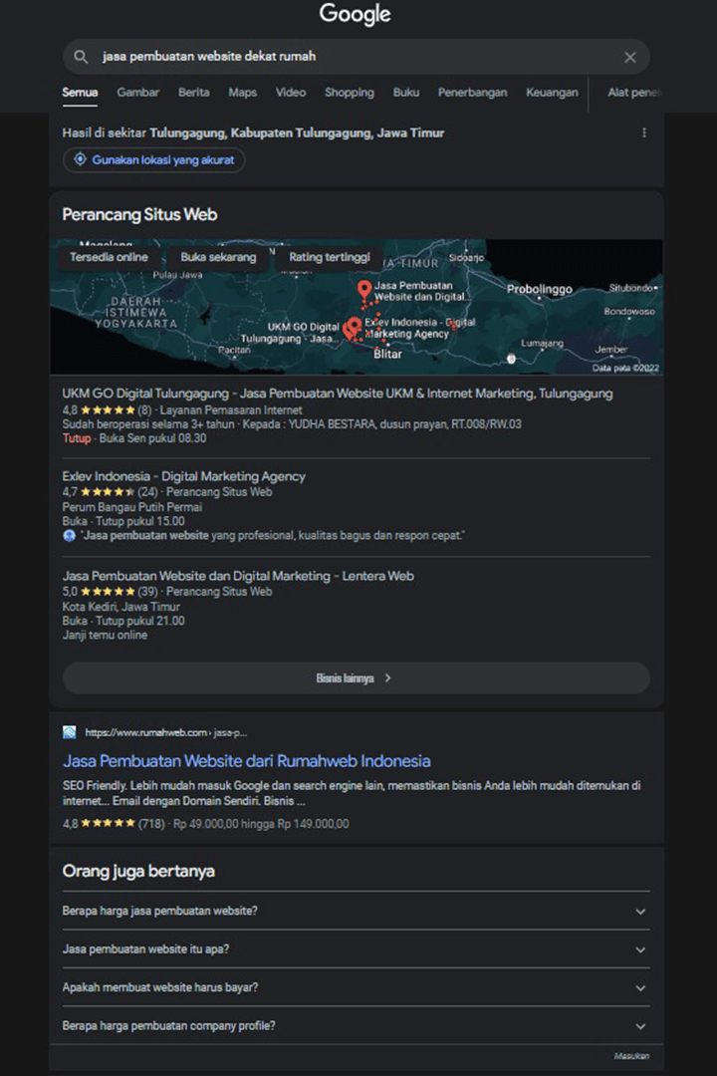Switch to the Gambar tab
The image size is (717, 1076).
click(x=137, y=93)
